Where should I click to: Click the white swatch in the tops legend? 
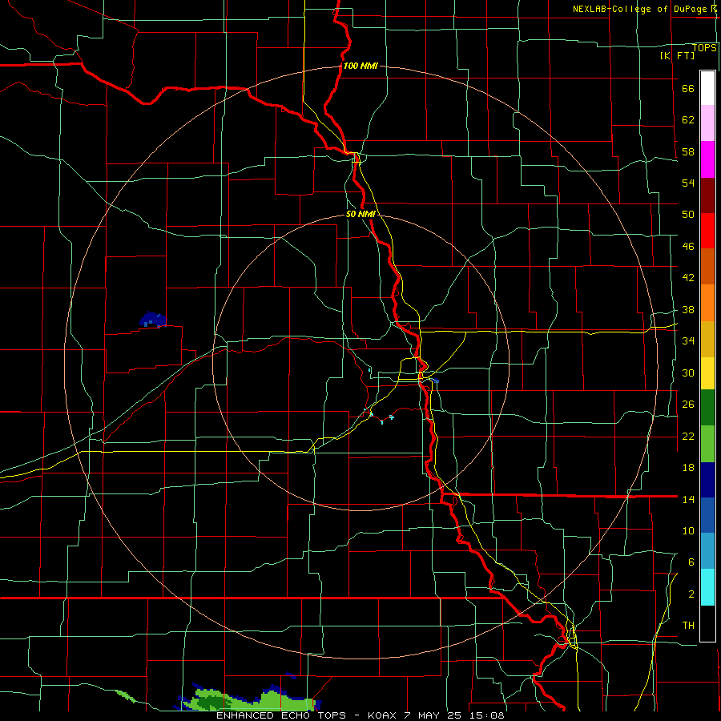(707, 88)
